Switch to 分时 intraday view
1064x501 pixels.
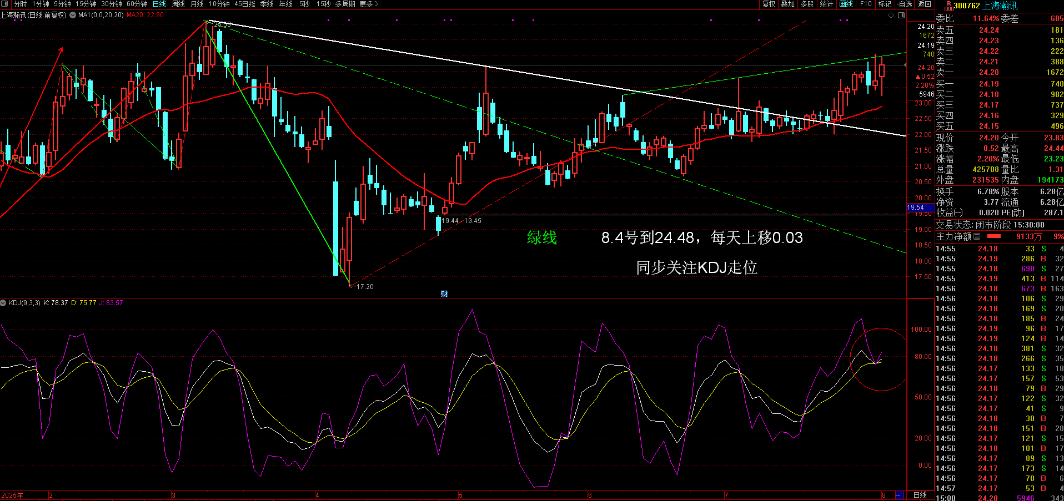[x=20, y=4]
